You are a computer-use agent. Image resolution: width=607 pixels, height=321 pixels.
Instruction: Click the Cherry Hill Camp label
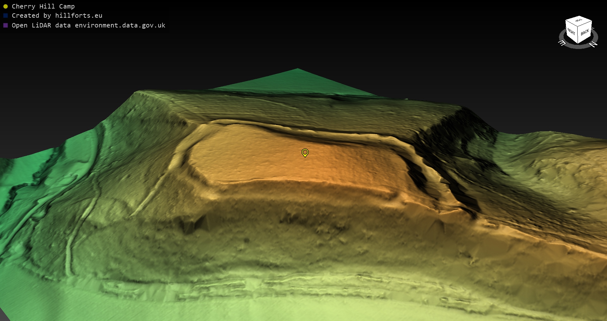[43, 7]
